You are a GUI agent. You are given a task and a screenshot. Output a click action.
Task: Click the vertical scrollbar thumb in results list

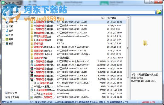128,48
